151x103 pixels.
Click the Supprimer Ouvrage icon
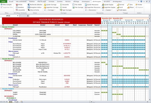(x=45, y=7)
